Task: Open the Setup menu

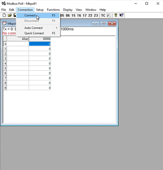Action: (x=40, y=10)
